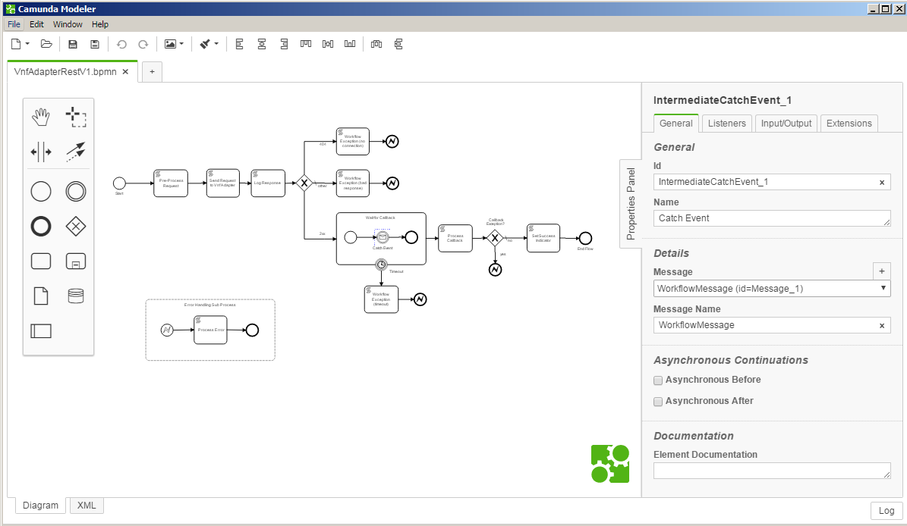907x526 pixels.
Task: Click the Name field containing Catch Event
Action: coord(772,218)
